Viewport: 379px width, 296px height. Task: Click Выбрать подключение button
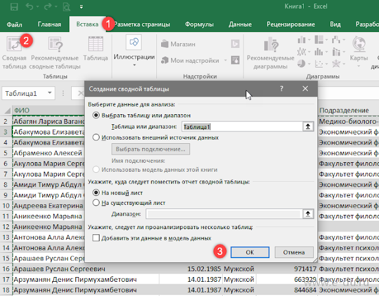(150, 149)
